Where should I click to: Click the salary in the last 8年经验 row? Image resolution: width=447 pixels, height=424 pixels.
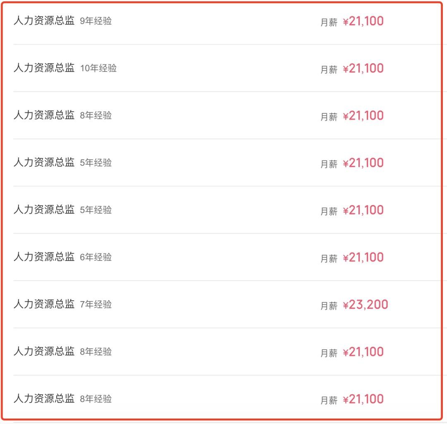363,399
